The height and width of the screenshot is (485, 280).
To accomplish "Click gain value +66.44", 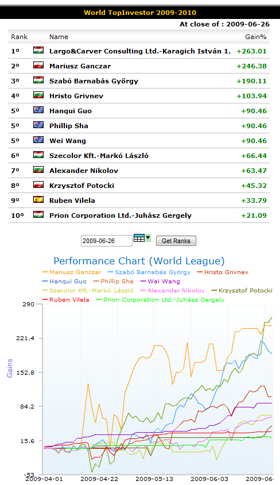I will pos(254,156).
